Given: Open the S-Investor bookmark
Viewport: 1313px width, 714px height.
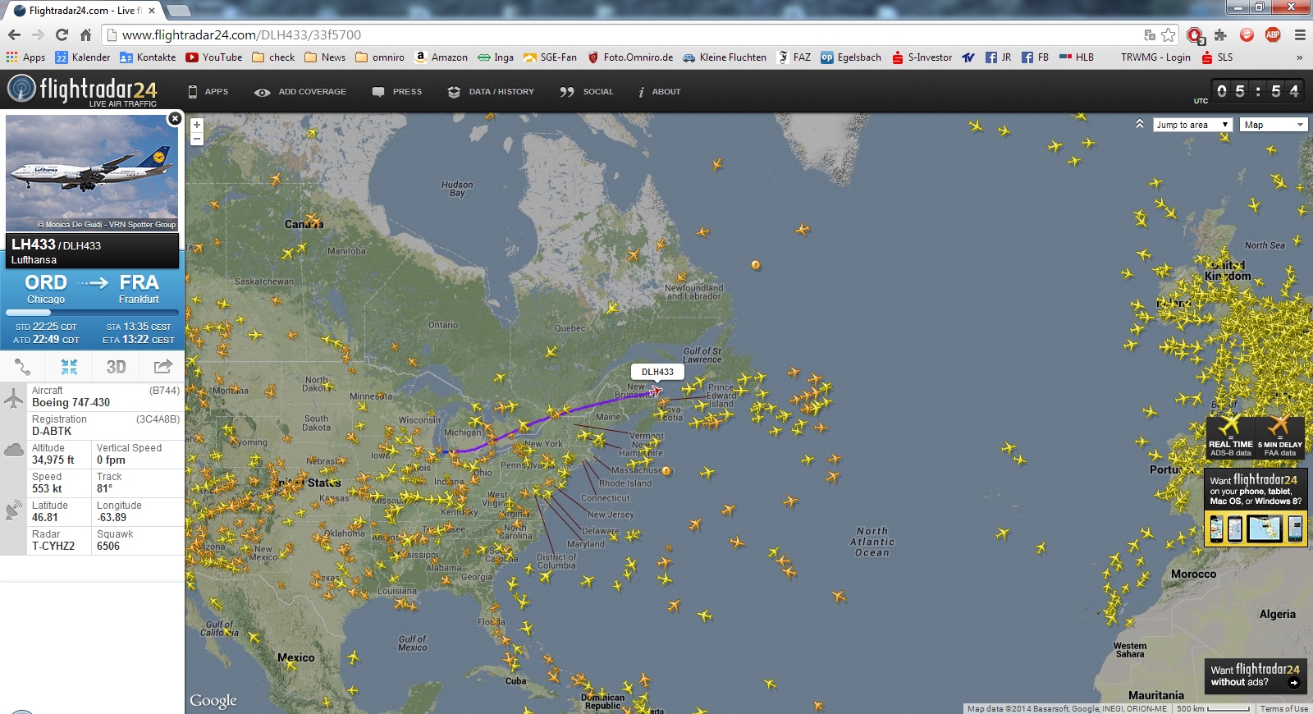Looking at the screenshot, I should click(922, 57).
